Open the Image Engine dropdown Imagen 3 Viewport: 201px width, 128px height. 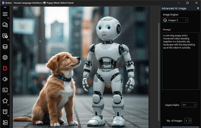(175, 20)
